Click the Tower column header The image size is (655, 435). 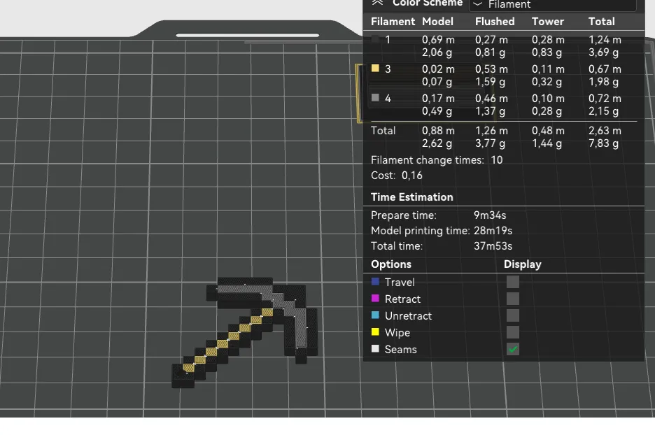point(547,22)
